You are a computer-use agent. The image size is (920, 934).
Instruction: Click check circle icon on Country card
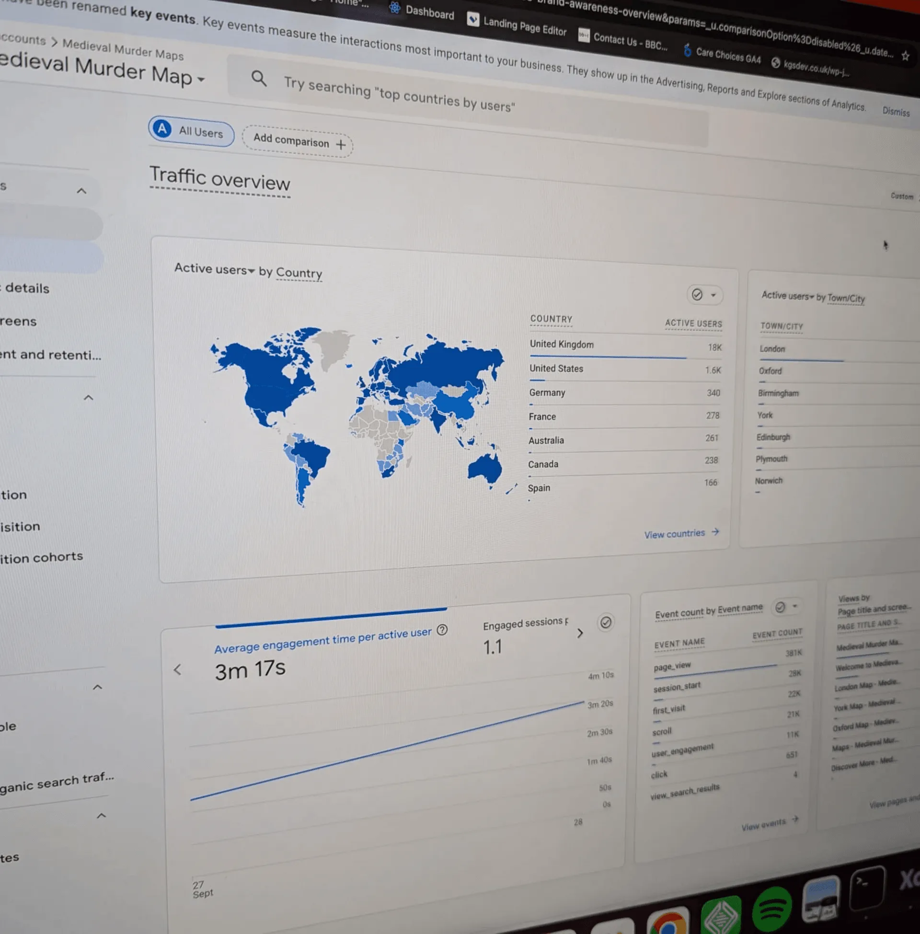(x=697, y=294)
